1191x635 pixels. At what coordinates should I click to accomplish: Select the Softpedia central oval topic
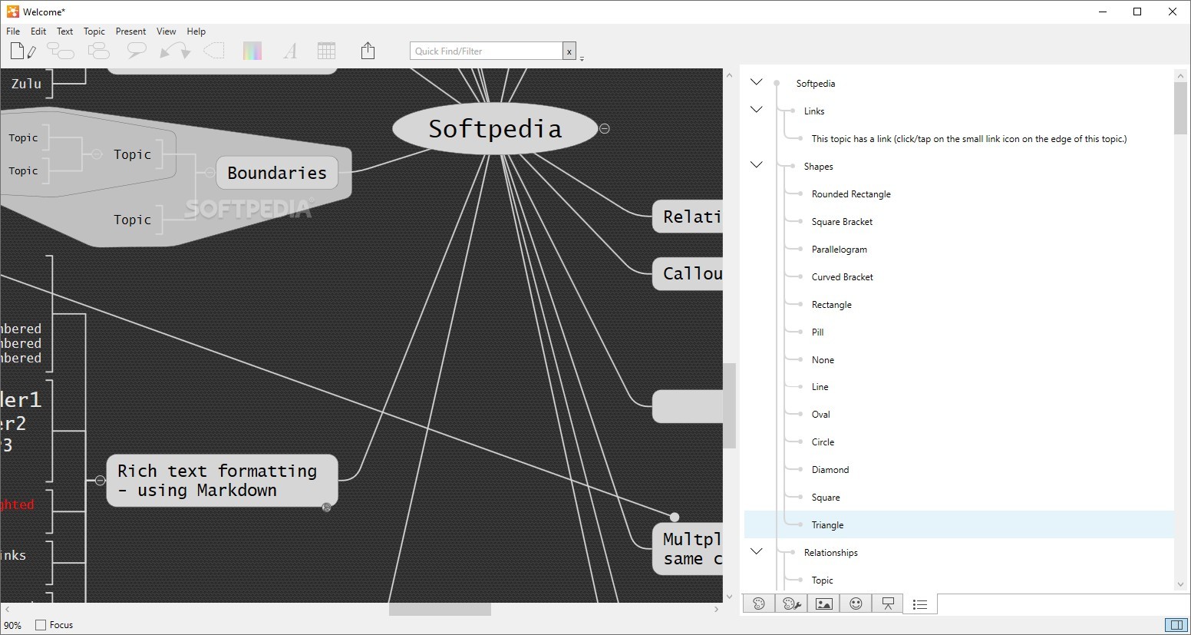tap(495, 129)
